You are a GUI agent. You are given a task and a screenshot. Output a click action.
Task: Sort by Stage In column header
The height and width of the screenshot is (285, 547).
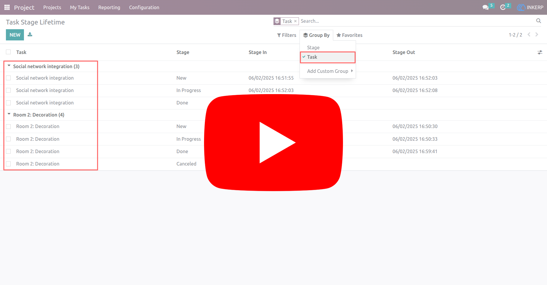coord(258,52)
